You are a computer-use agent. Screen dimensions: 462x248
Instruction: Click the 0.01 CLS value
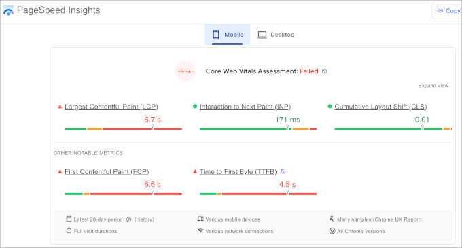click(422, 120)
